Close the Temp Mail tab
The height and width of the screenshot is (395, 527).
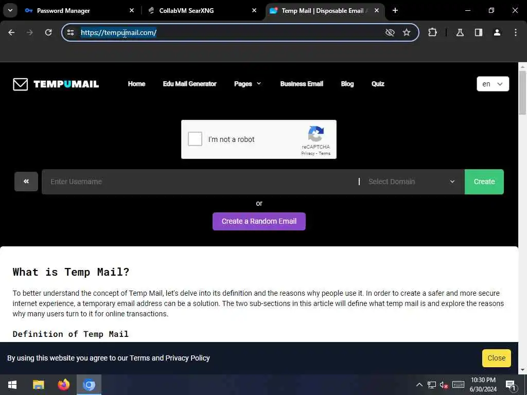[377, 10]
